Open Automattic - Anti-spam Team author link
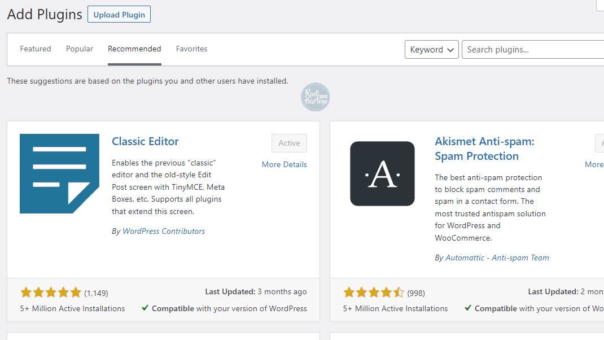 pos(497,258)
